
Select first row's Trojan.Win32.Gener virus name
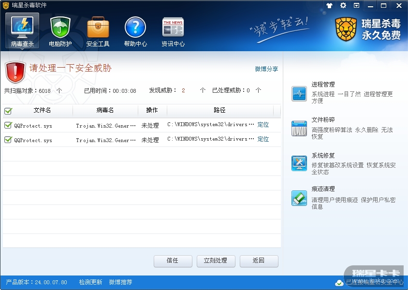106,126
